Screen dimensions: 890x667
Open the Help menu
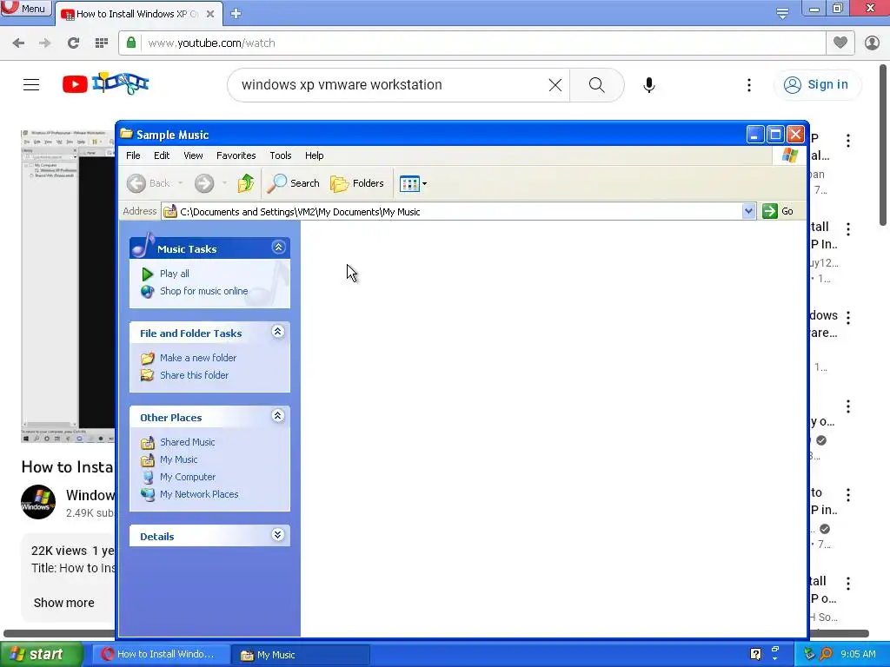[314, 155]
